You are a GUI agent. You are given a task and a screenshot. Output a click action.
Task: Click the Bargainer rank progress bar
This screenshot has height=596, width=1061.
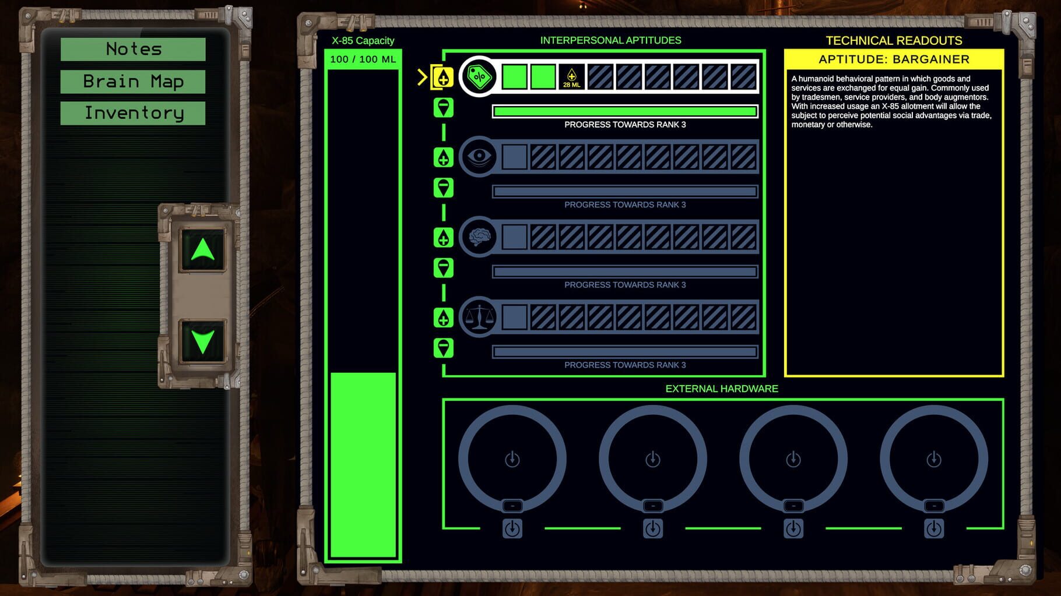pos(625,111)
